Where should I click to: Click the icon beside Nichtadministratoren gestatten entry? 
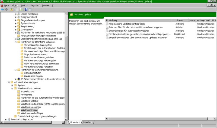107,34
